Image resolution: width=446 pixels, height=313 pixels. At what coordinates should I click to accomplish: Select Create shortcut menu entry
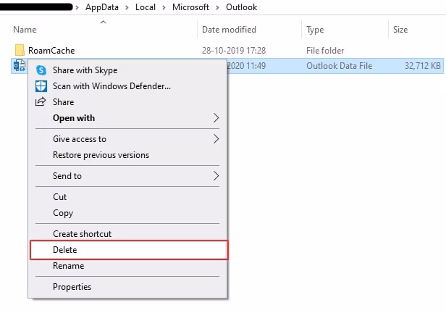coord(82,234)
